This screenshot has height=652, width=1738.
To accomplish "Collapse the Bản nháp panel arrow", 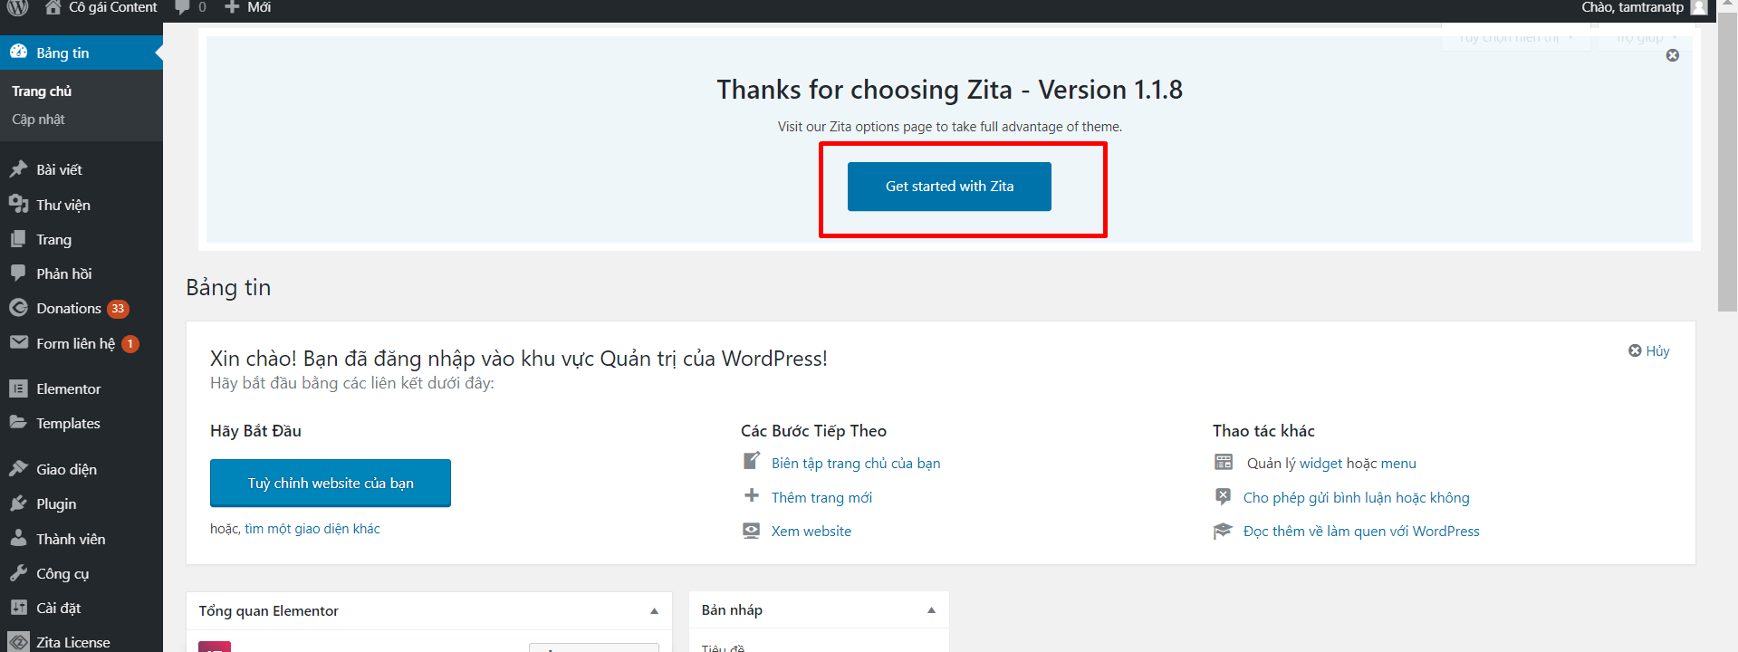I will point(931,610).
